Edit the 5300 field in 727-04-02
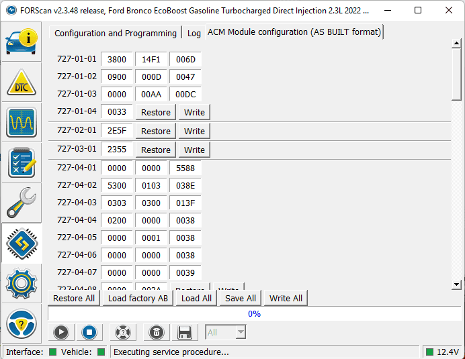This screenshot has width=465, height=359. click(117, 185)
